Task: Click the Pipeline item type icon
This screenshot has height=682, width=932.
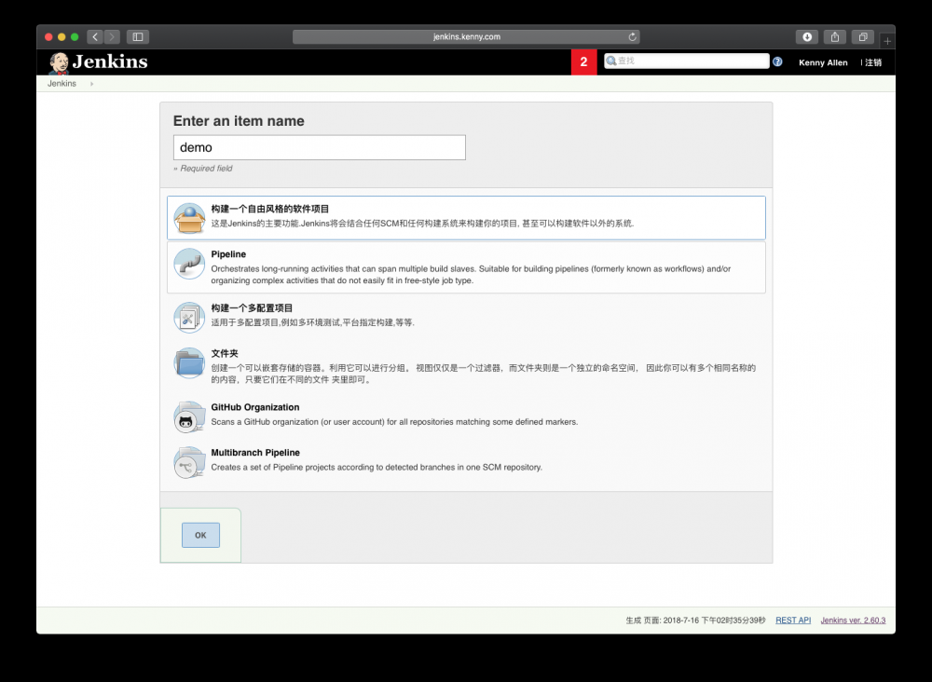Action: [188, 264]
